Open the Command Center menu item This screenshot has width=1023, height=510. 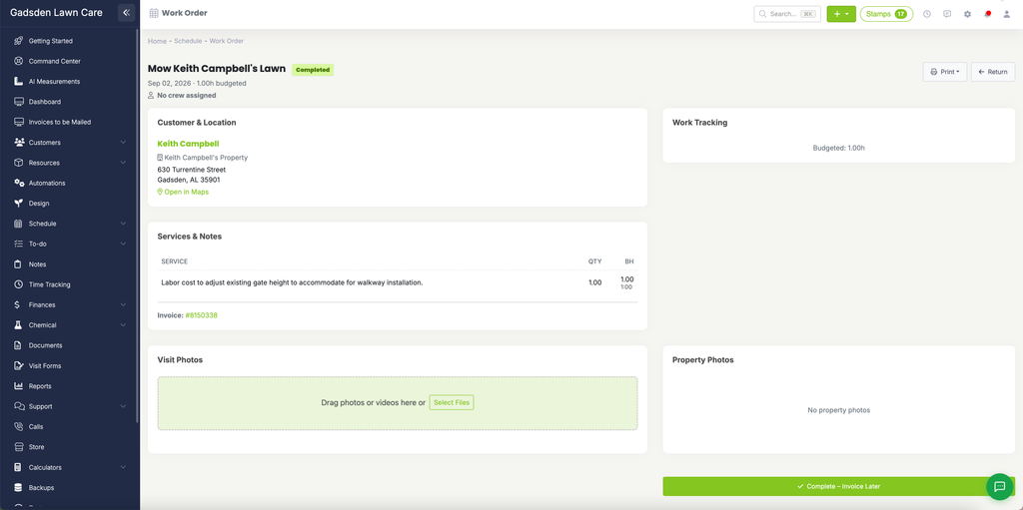[55, 61]
